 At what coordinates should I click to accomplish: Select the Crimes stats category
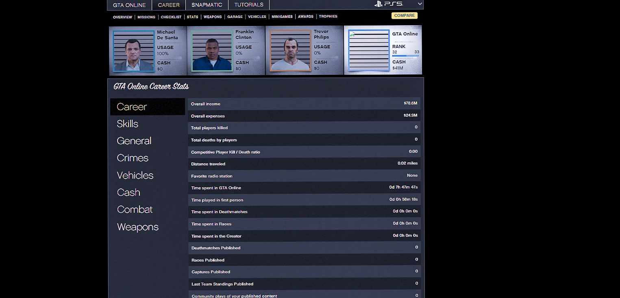133,158
